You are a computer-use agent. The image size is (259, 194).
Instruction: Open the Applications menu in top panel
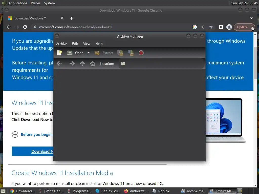18,3
